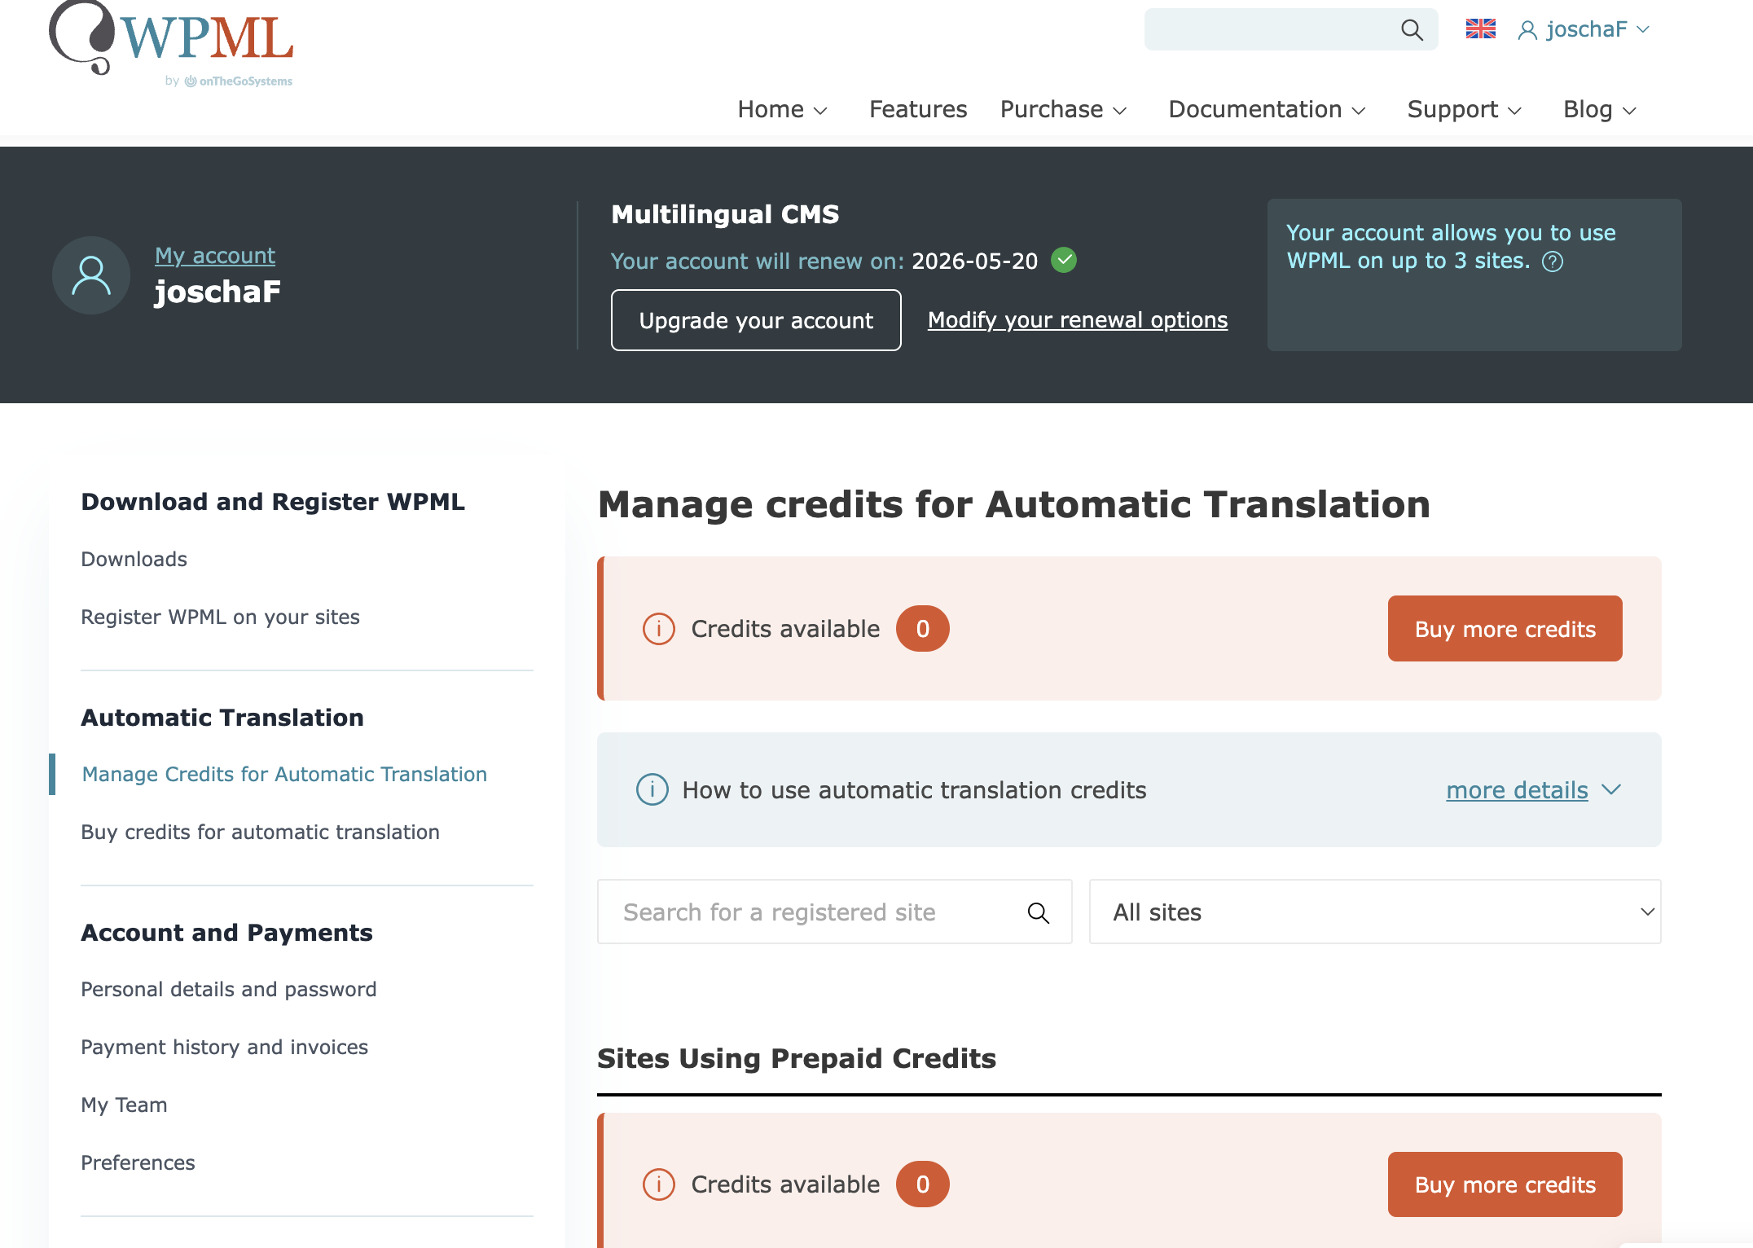Open the UK flag language selector
The height and width of the screenshot is (1248, 1753).
click(1480, 29)
